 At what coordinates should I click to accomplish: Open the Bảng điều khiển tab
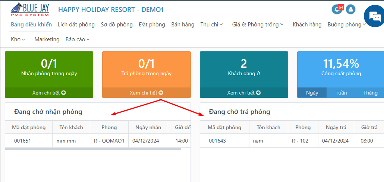31,25
